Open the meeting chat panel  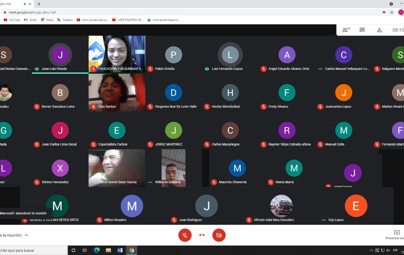(x=362, y=30)
